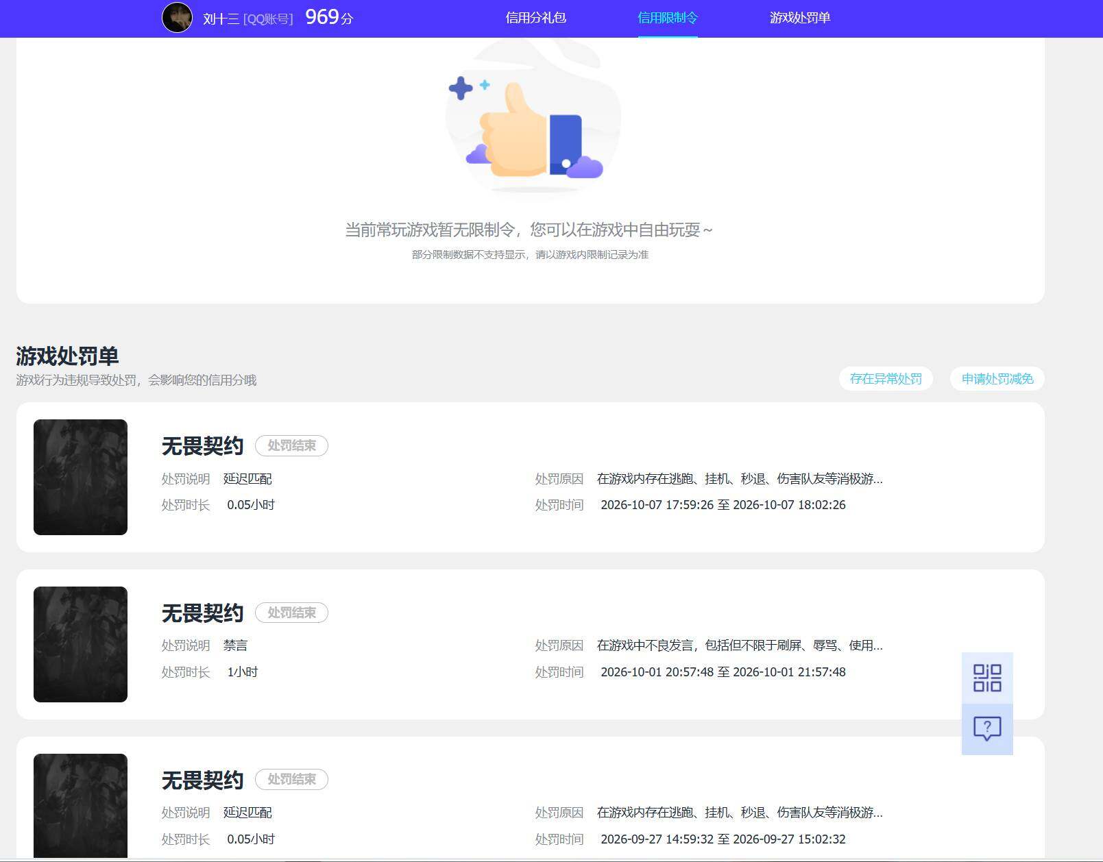
Task: Click the 1小时 penalty duration
Action: [x=243, y=672]
